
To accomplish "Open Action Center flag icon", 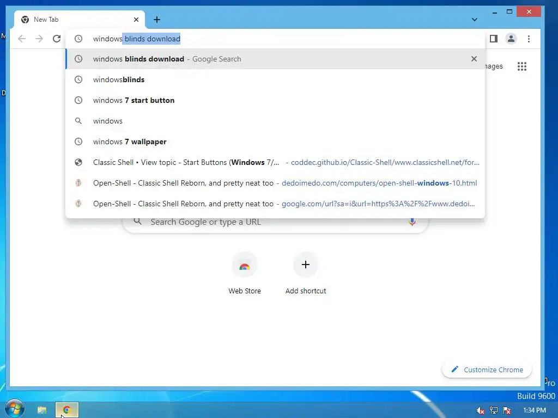I will [507, 410].
